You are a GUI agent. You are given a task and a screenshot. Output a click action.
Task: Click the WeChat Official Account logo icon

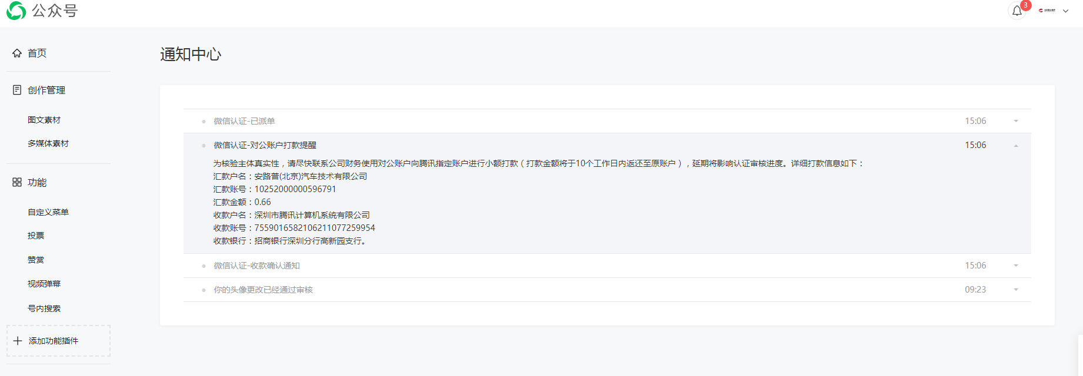tap(16, 11)
